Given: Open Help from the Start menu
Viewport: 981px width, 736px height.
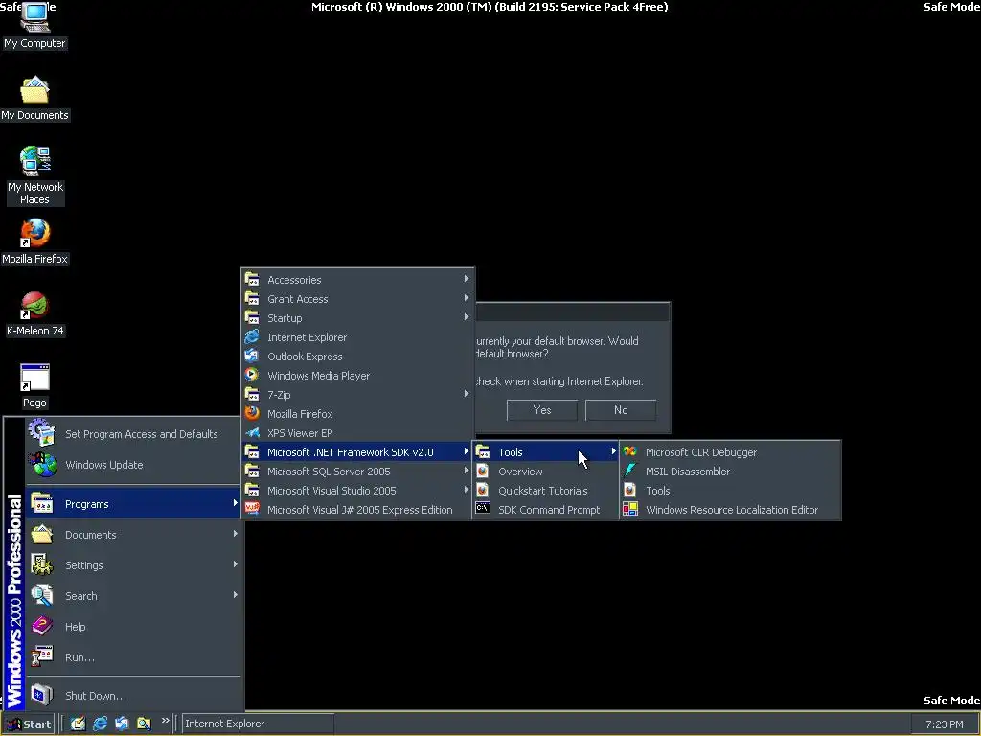Looking at the screenshot, I should (x=132, y=627).
